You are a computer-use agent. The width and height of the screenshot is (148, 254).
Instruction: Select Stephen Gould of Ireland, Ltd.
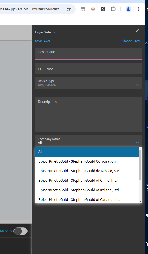coord(87,190)
